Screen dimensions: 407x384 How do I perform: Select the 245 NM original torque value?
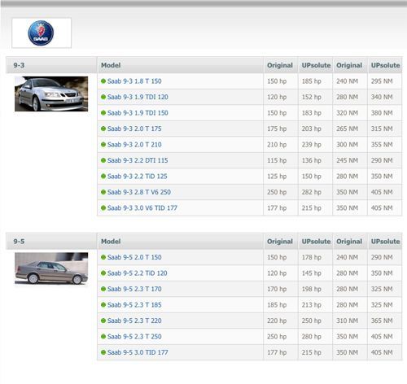pyautogui.click(x=348, y=160)
